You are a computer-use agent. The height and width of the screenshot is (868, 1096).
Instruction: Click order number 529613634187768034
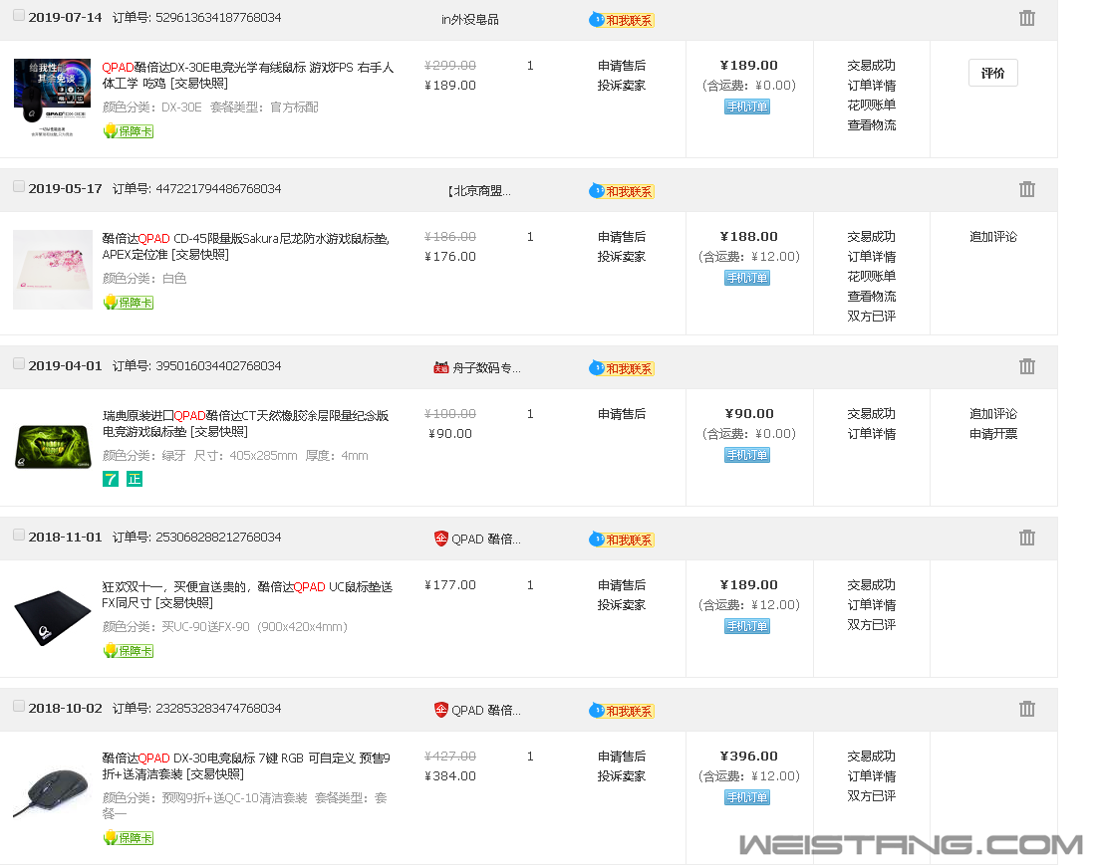(x=218, y=18)
